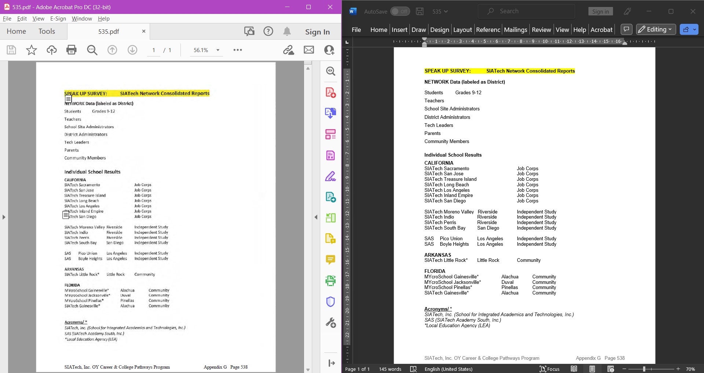
Task: Click the Word zoom in plus button
Action: click(678, 369)
